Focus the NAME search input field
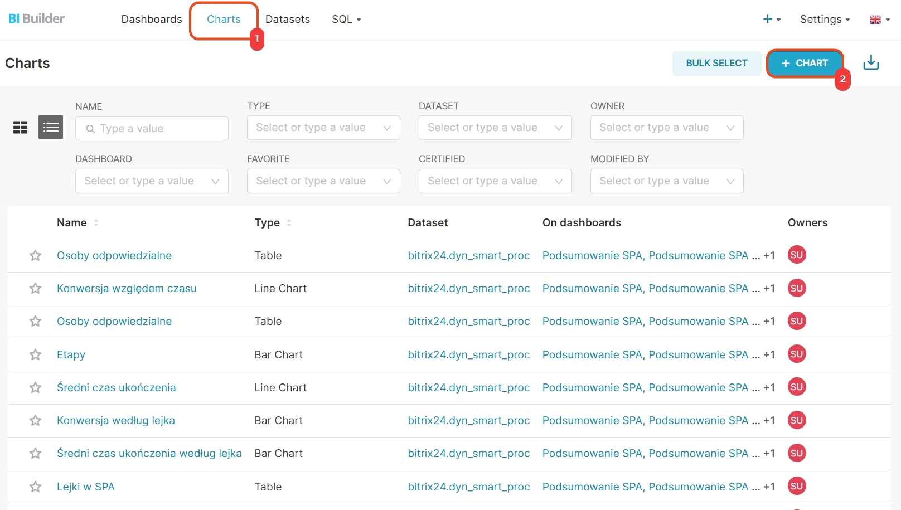This screenshot has height=510, width=901. tap(158, 129)
